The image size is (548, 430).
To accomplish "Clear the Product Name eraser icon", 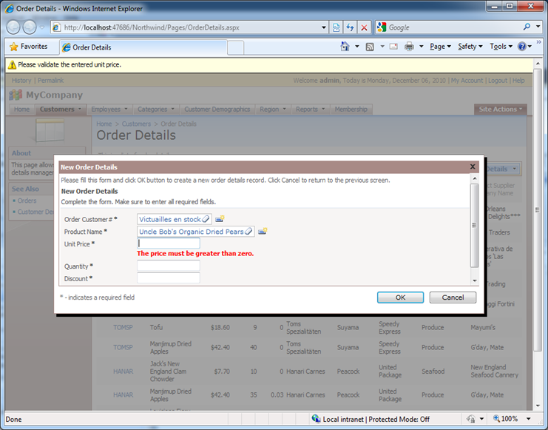I will click(x=248, y=232).
